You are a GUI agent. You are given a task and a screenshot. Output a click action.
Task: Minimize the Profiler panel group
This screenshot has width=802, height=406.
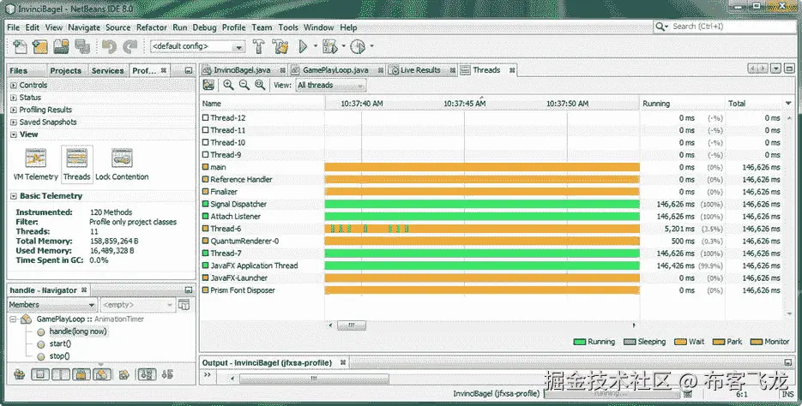tap(189, 70)
